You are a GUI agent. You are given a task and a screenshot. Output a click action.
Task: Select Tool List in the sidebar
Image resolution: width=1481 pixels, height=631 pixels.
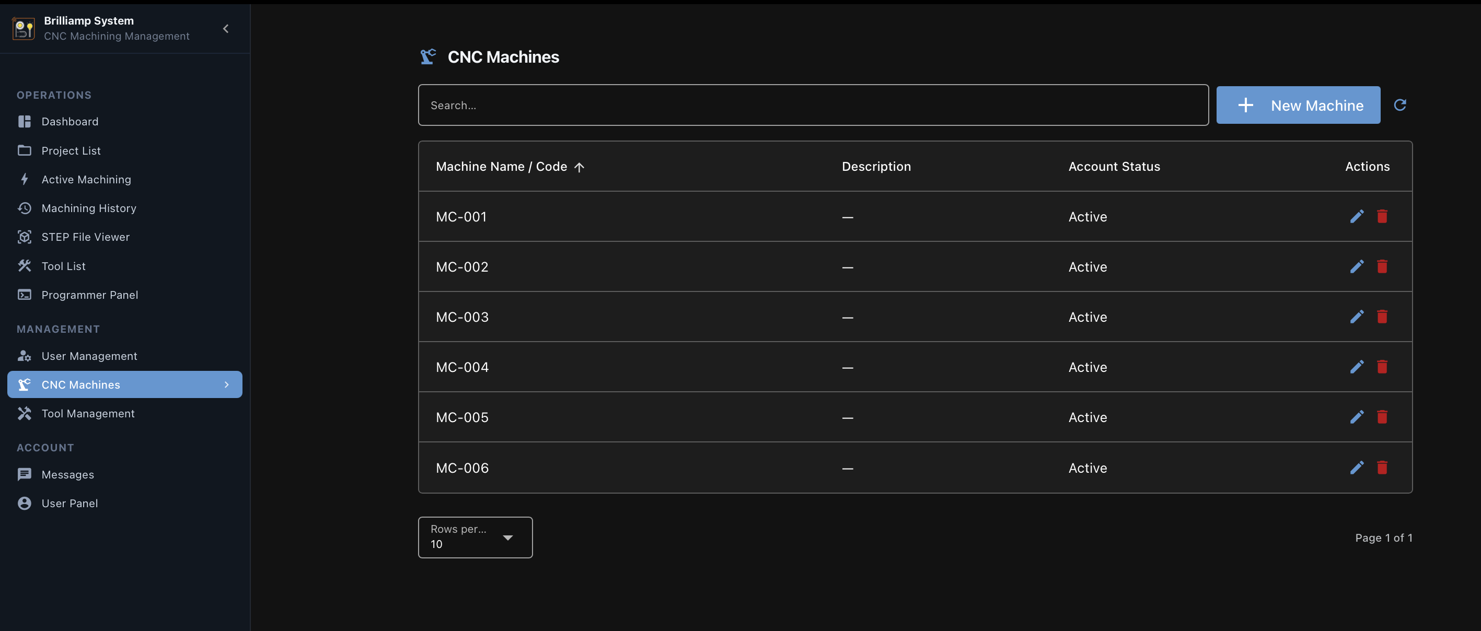(x=125, y=266)
